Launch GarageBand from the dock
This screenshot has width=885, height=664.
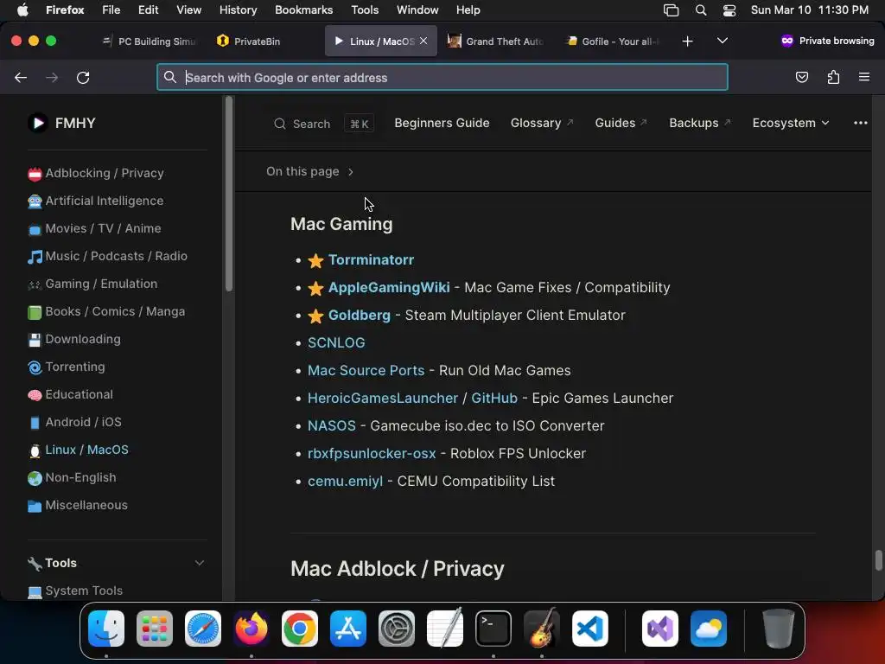tap(542, 629)
